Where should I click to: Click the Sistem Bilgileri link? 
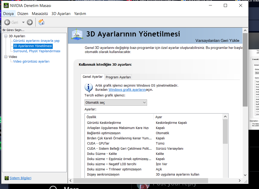coord(20,178)
